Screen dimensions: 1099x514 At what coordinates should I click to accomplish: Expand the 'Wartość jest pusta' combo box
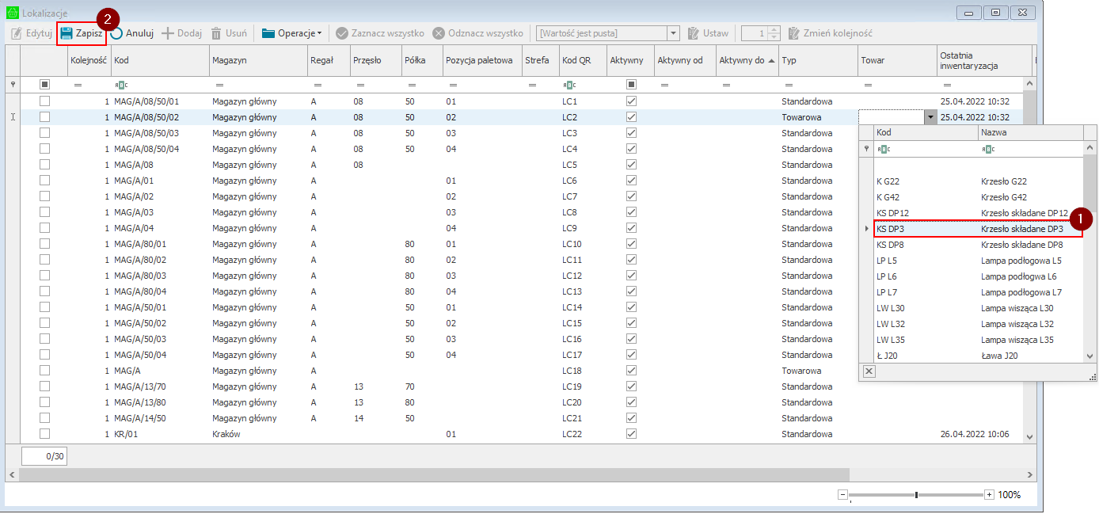673,33
